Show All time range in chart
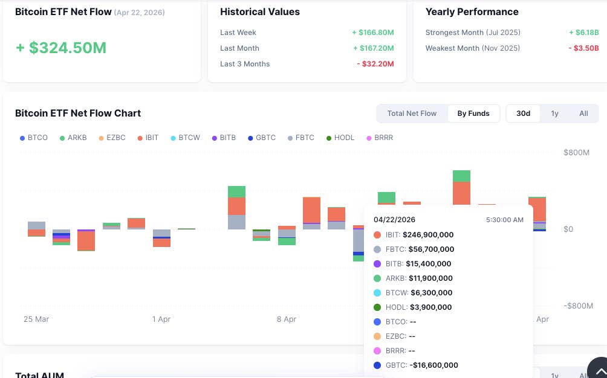This screenshot has height=378, width=607. pyautogui.click(x=583, y=114)
